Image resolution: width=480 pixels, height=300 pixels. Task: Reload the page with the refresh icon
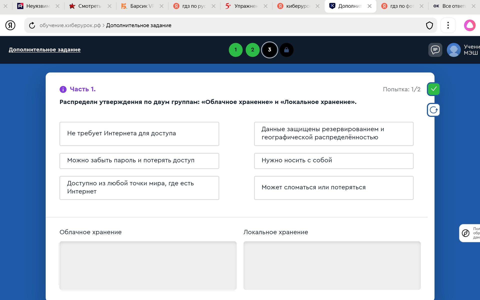(x=32, y=25)
